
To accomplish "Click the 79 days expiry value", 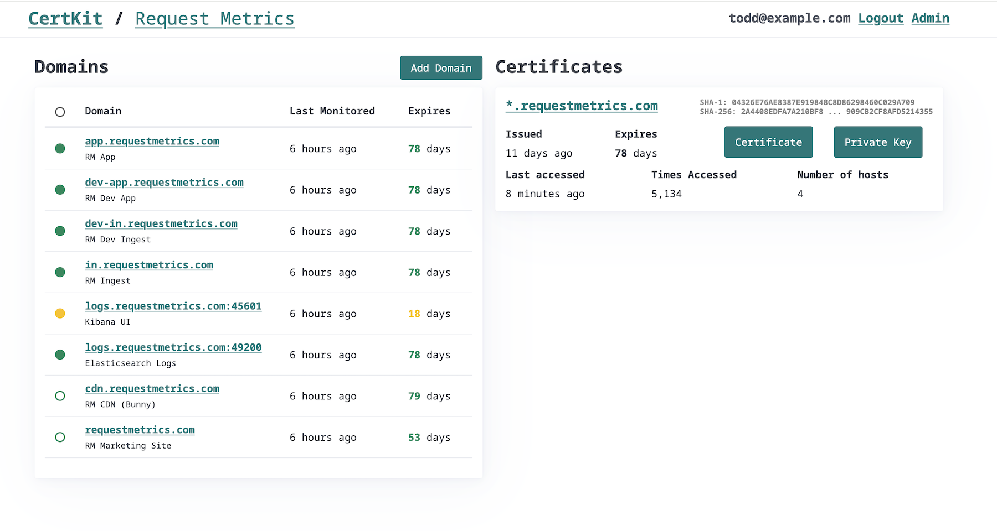I will (x=429, y=396).
